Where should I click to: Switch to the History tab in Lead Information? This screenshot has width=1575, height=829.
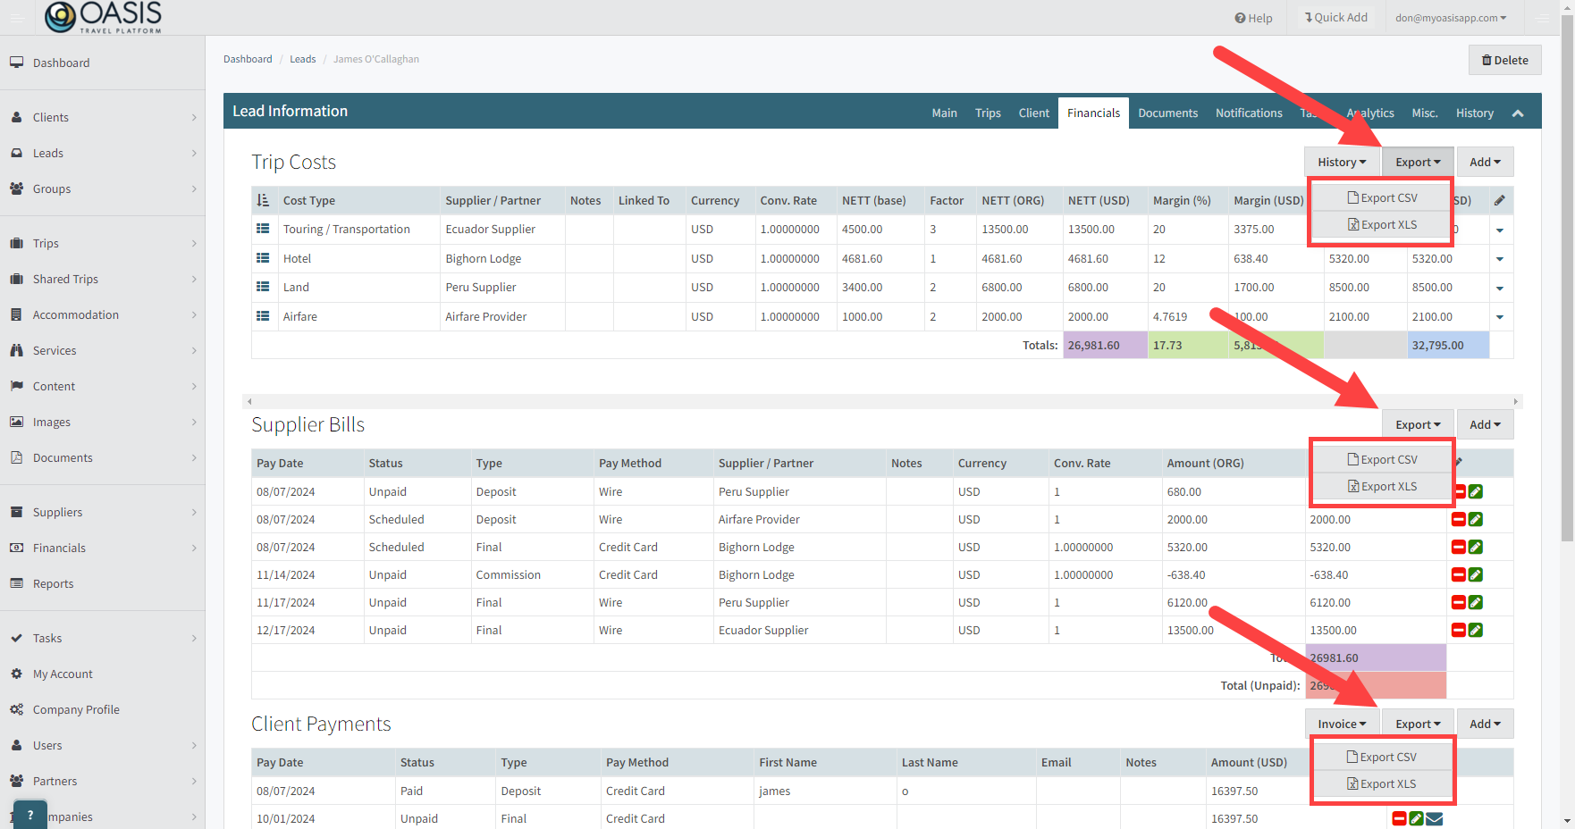pos(1475,113)
